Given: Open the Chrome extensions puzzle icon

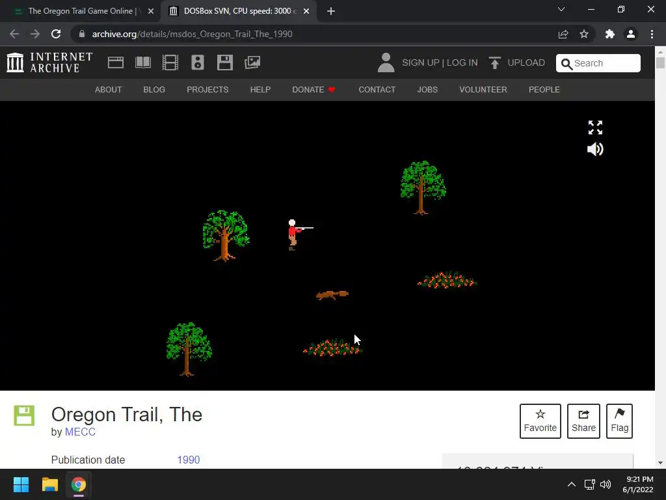Looking at the screenshot, I should click(x=610, y=34).
